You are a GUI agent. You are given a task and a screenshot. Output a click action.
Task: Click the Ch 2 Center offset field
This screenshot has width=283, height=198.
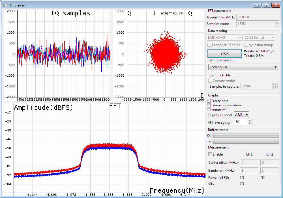point(270,163)
